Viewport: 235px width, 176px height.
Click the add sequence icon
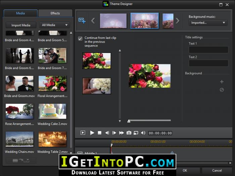[x=82, y=20]
